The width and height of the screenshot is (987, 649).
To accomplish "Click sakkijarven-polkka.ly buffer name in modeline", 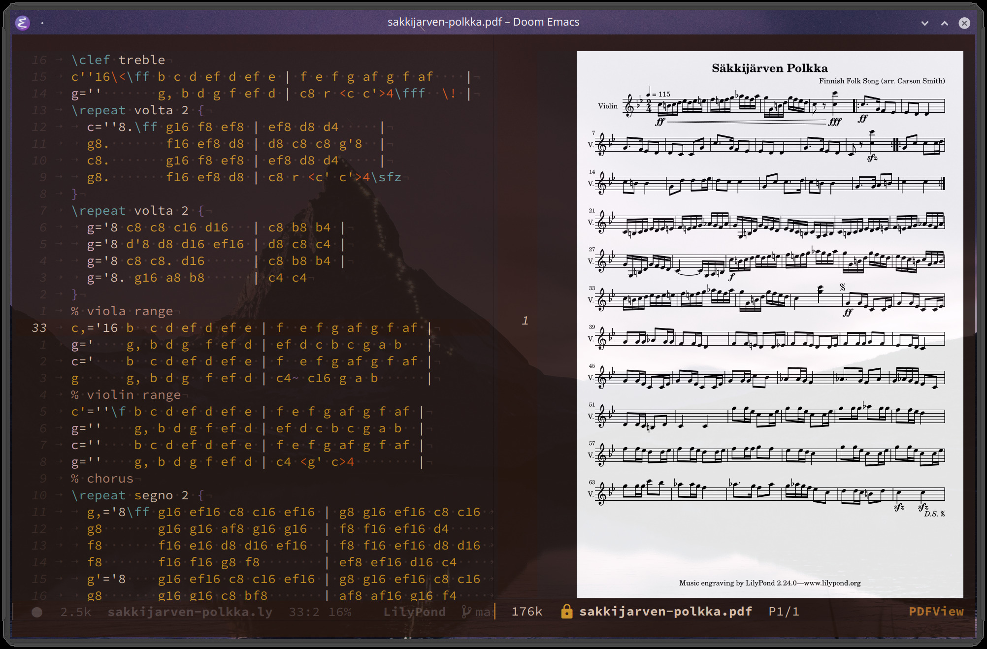I will [x=190, y=612].
